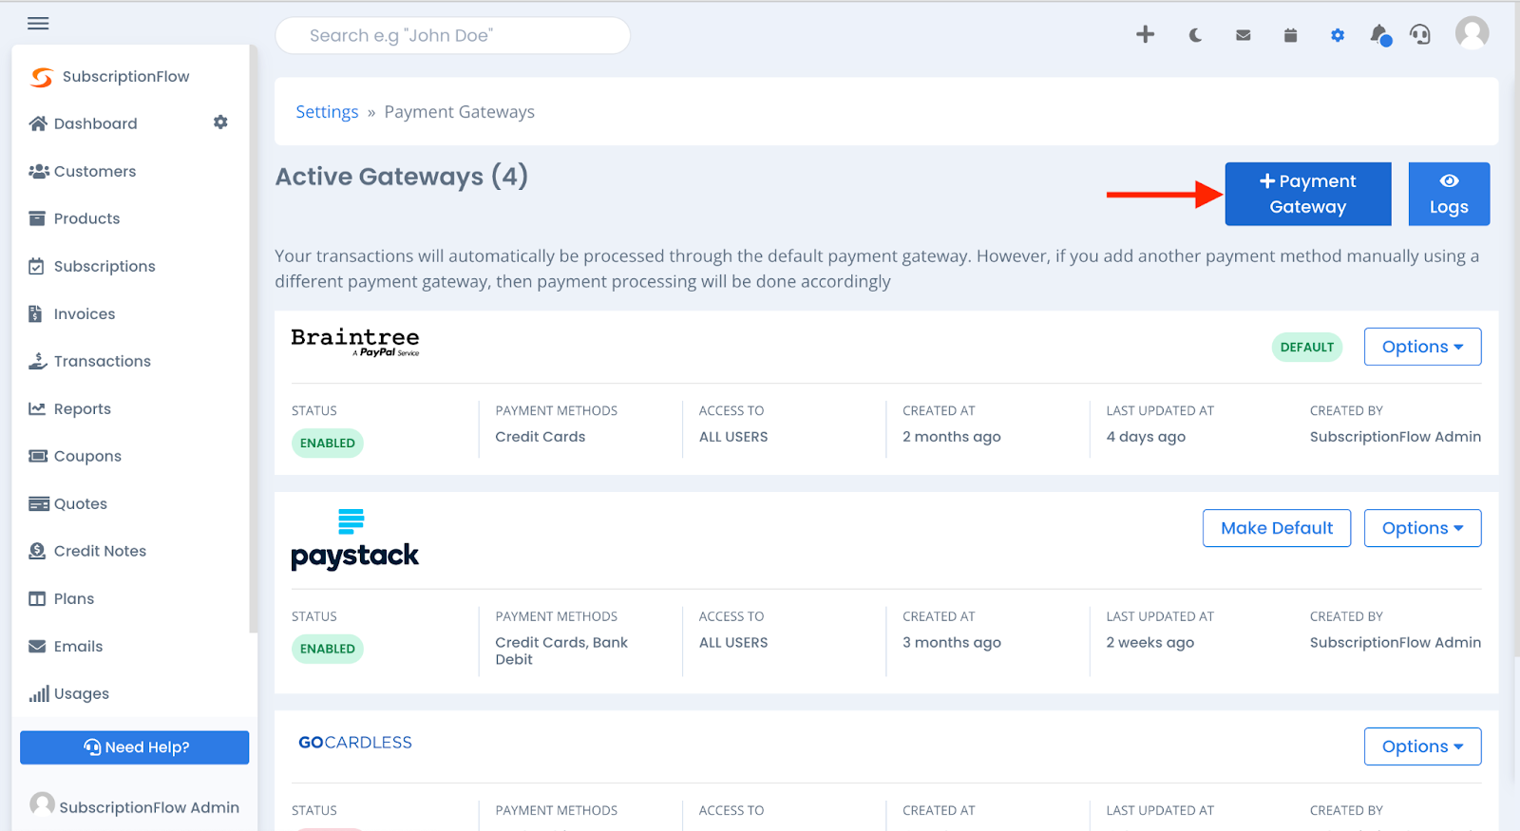Click SubscriptionFlow Admin at sidebar bottom
This screenshot has width=1520, height=831.
(x=135, y=806)
